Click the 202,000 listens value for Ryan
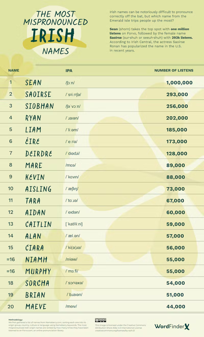Image resolution: width=204 pixels, height=337 pixels. [x=177, y=118]
